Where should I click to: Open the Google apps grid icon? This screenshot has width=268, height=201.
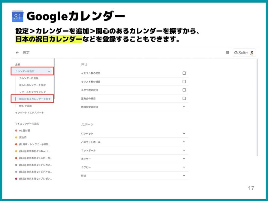click(x=227, y=53)
